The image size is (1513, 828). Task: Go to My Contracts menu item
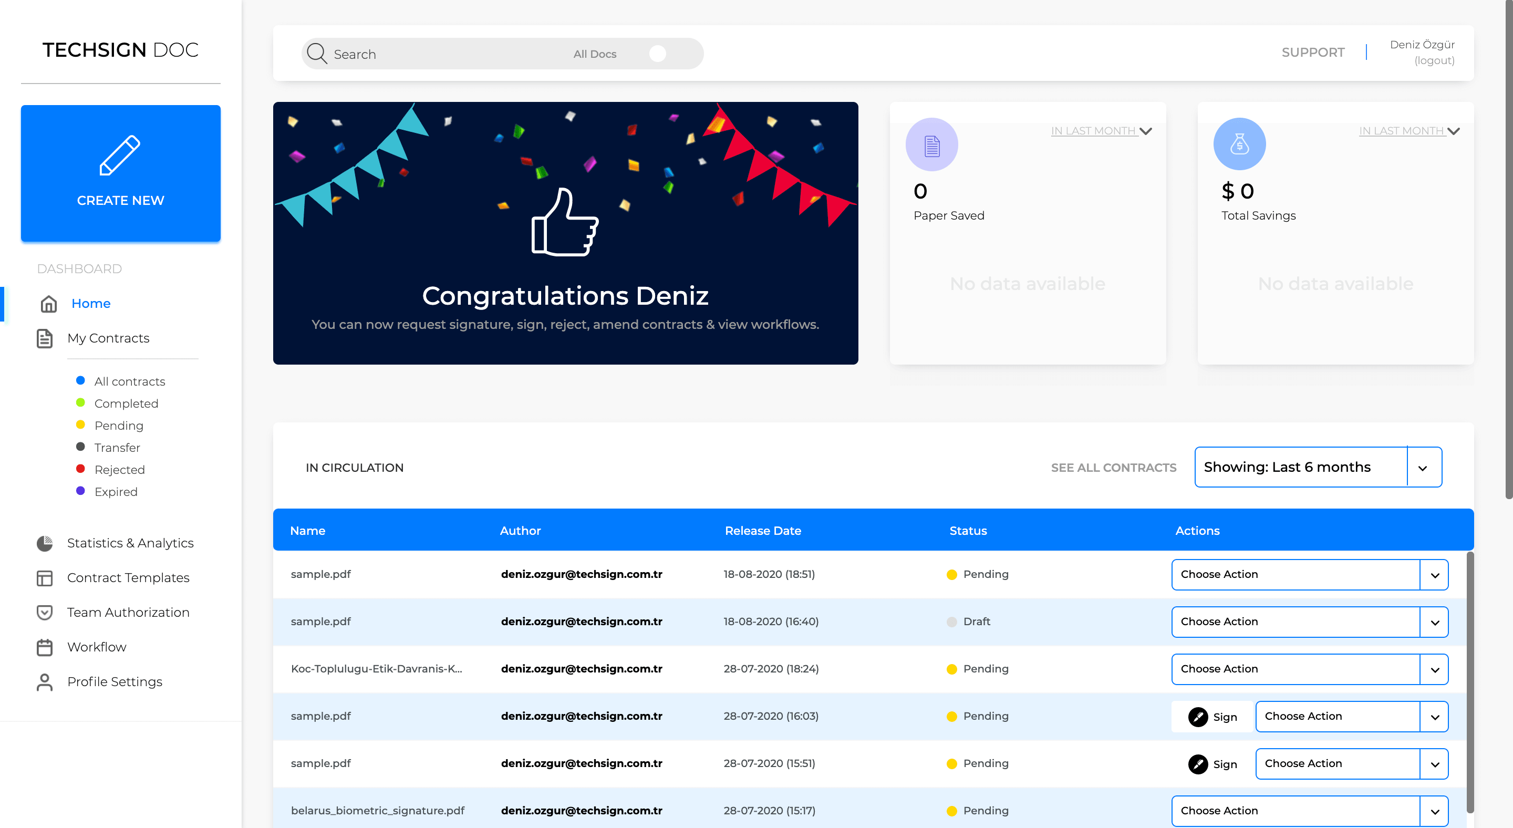108,338
